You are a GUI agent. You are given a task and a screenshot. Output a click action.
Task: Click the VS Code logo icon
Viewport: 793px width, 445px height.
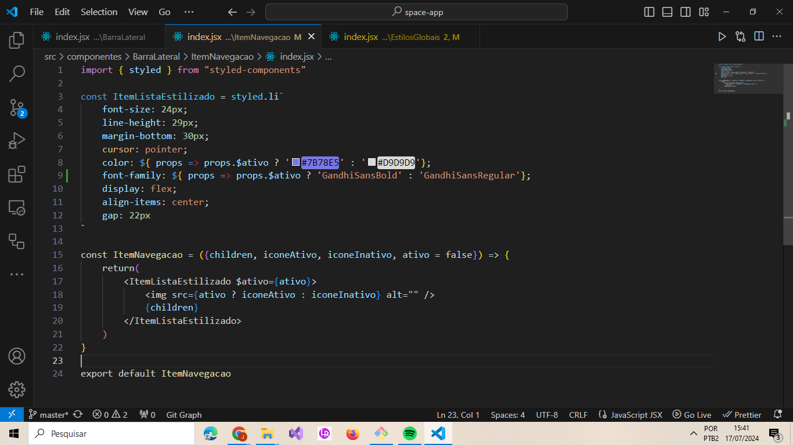click(x=12, y=12)
